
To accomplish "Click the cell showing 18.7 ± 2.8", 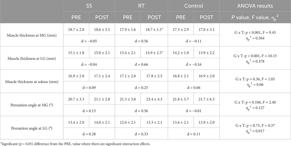I will pyautogui.click(x=76, y=30).
